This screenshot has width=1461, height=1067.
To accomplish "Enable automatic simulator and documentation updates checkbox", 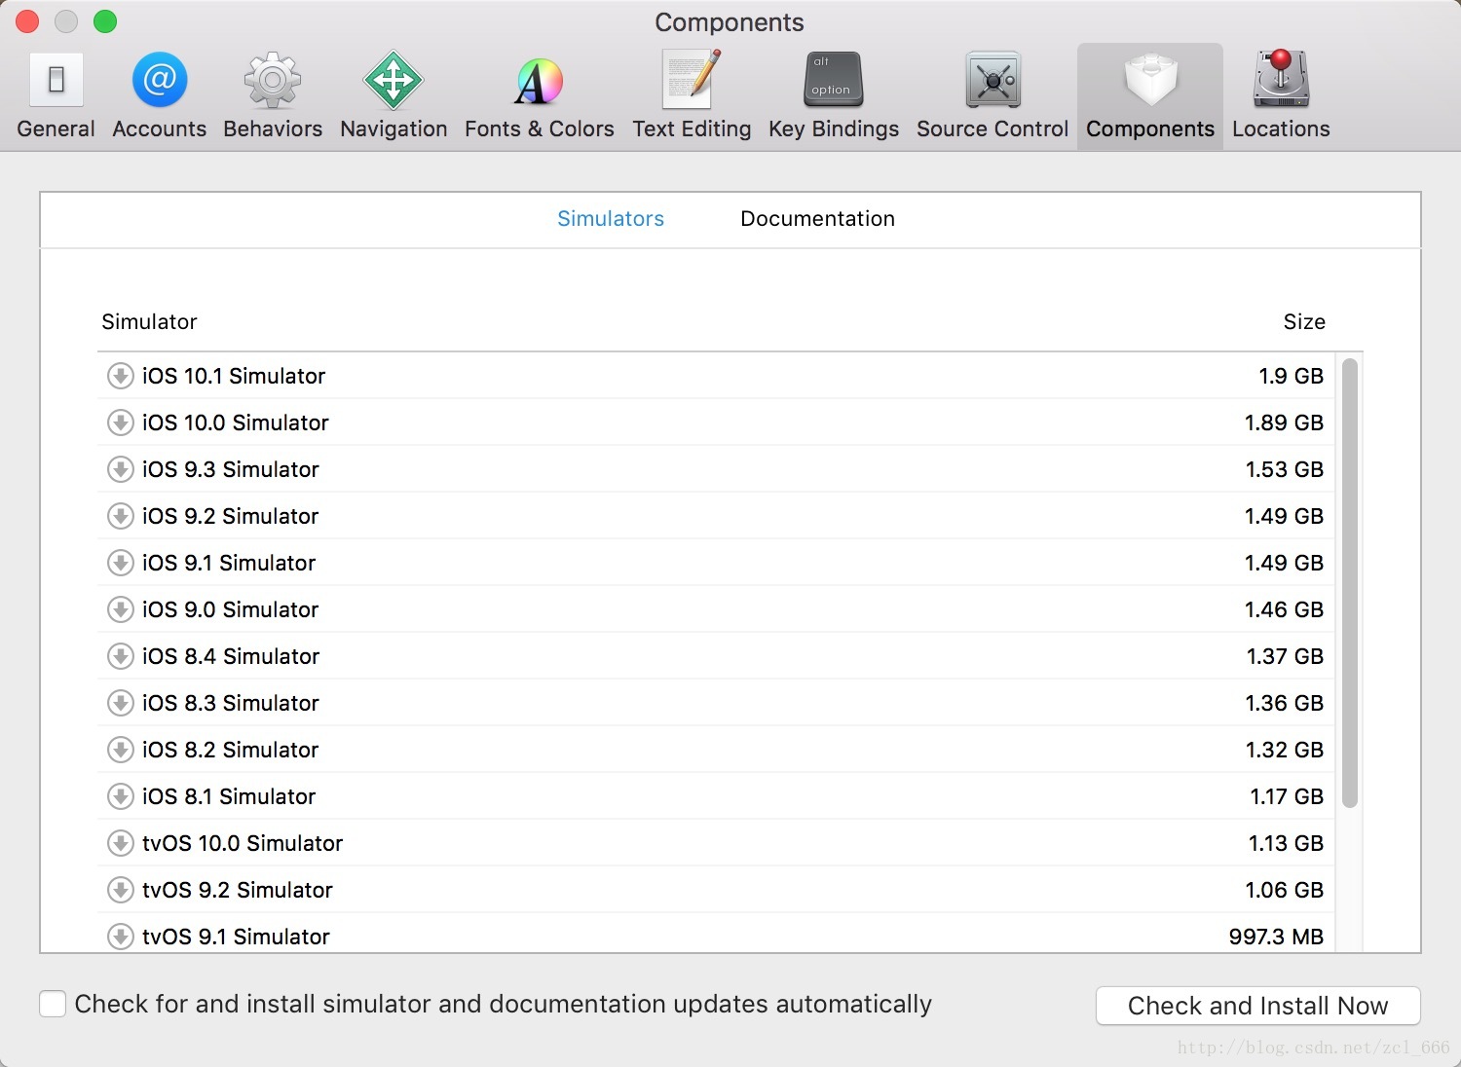I will (53, 1004).
